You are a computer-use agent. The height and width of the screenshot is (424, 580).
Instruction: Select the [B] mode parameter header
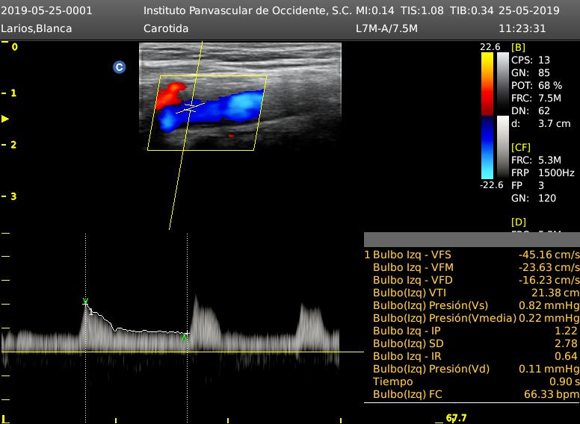coord(518,47)
